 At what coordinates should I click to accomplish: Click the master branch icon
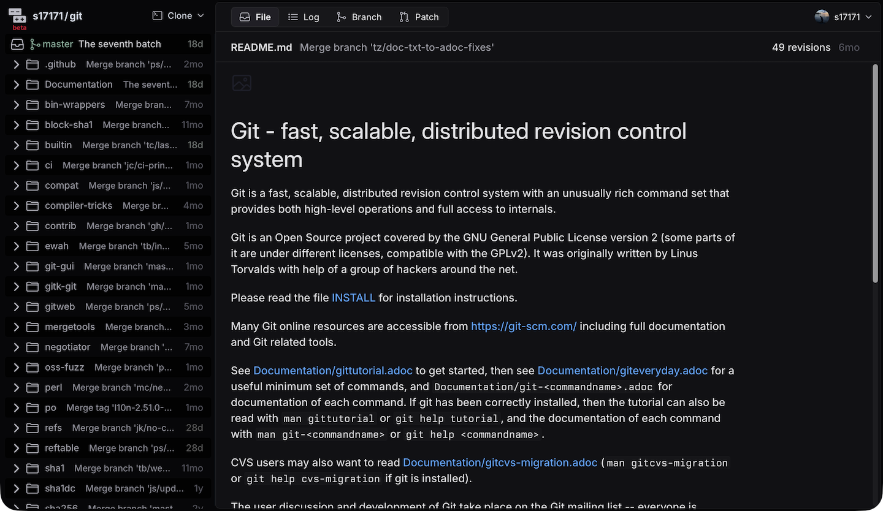pos(35,44)
